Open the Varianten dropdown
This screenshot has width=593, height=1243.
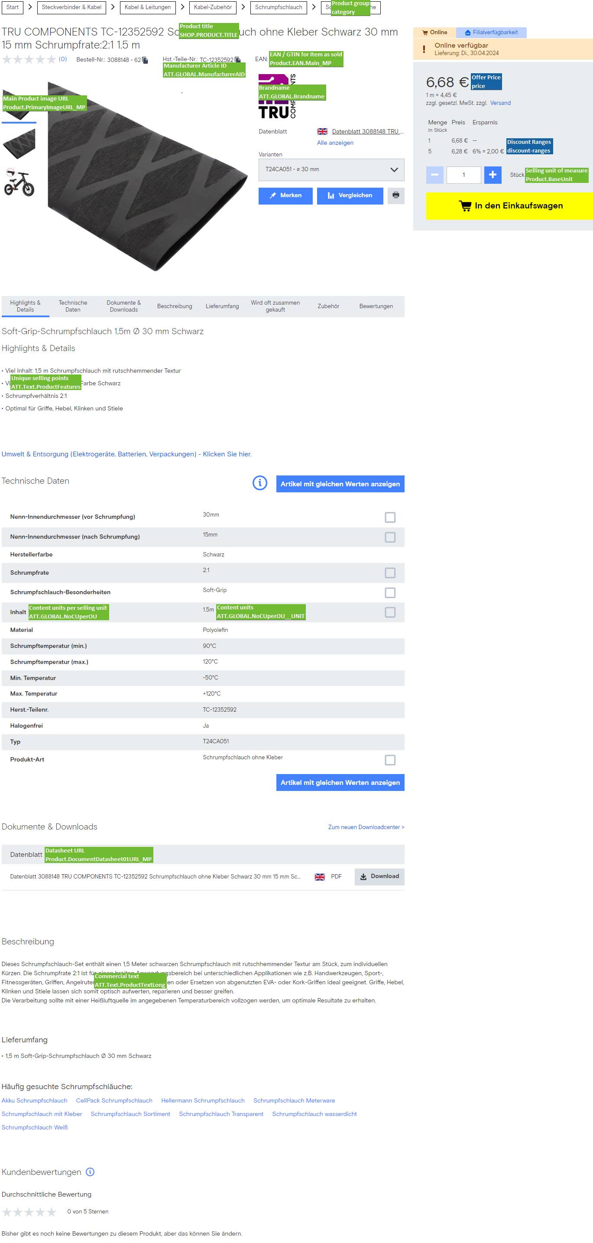(x=331, y=170)
